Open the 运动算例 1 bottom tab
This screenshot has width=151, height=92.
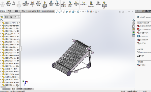[x=28, y=89]
